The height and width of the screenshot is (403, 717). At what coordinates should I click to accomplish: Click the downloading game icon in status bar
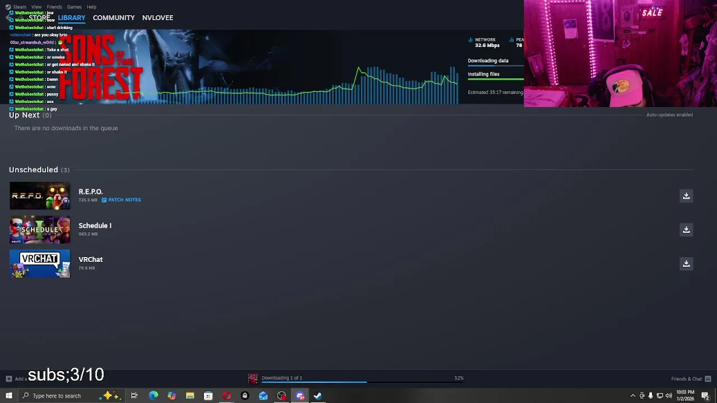click(253, 379)
